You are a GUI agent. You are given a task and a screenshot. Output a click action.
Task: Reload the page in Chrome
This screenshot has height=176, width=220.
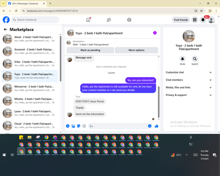[16, 11]
